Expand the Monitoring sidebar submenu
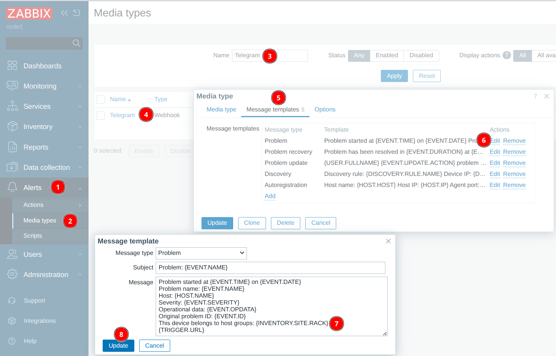The height and width of the screenshot is (356, 556). pyautogui.click(x=80, y=86)
